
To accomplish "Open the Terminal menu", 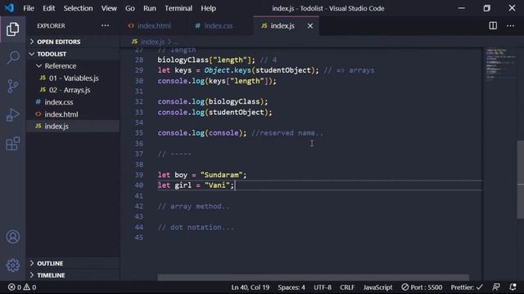I will [x=178, y=8].
